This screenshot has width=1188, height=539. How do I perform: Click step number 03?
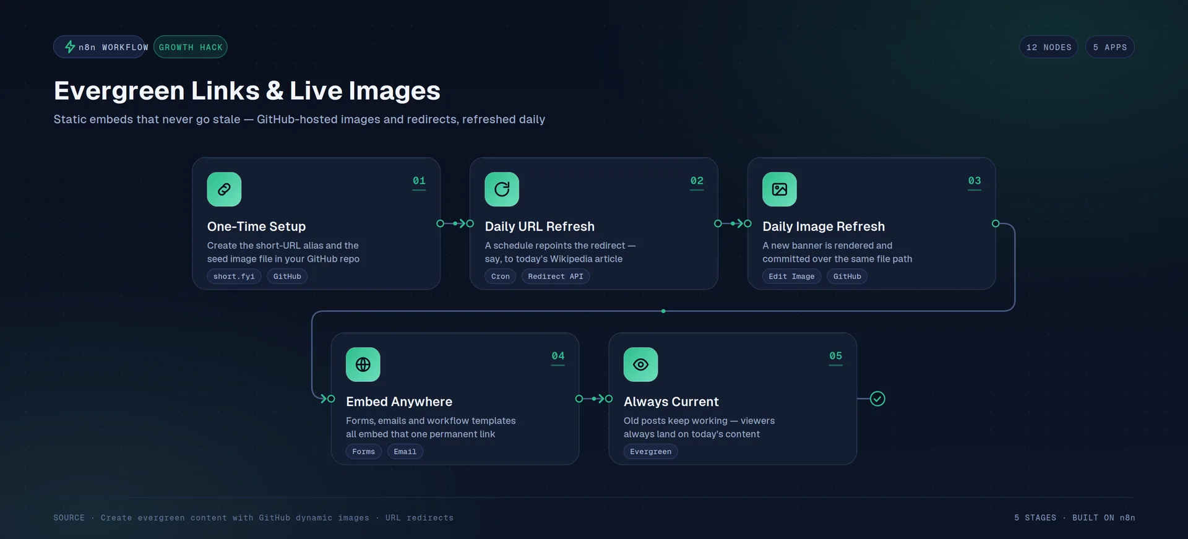(x=975, y=181)
